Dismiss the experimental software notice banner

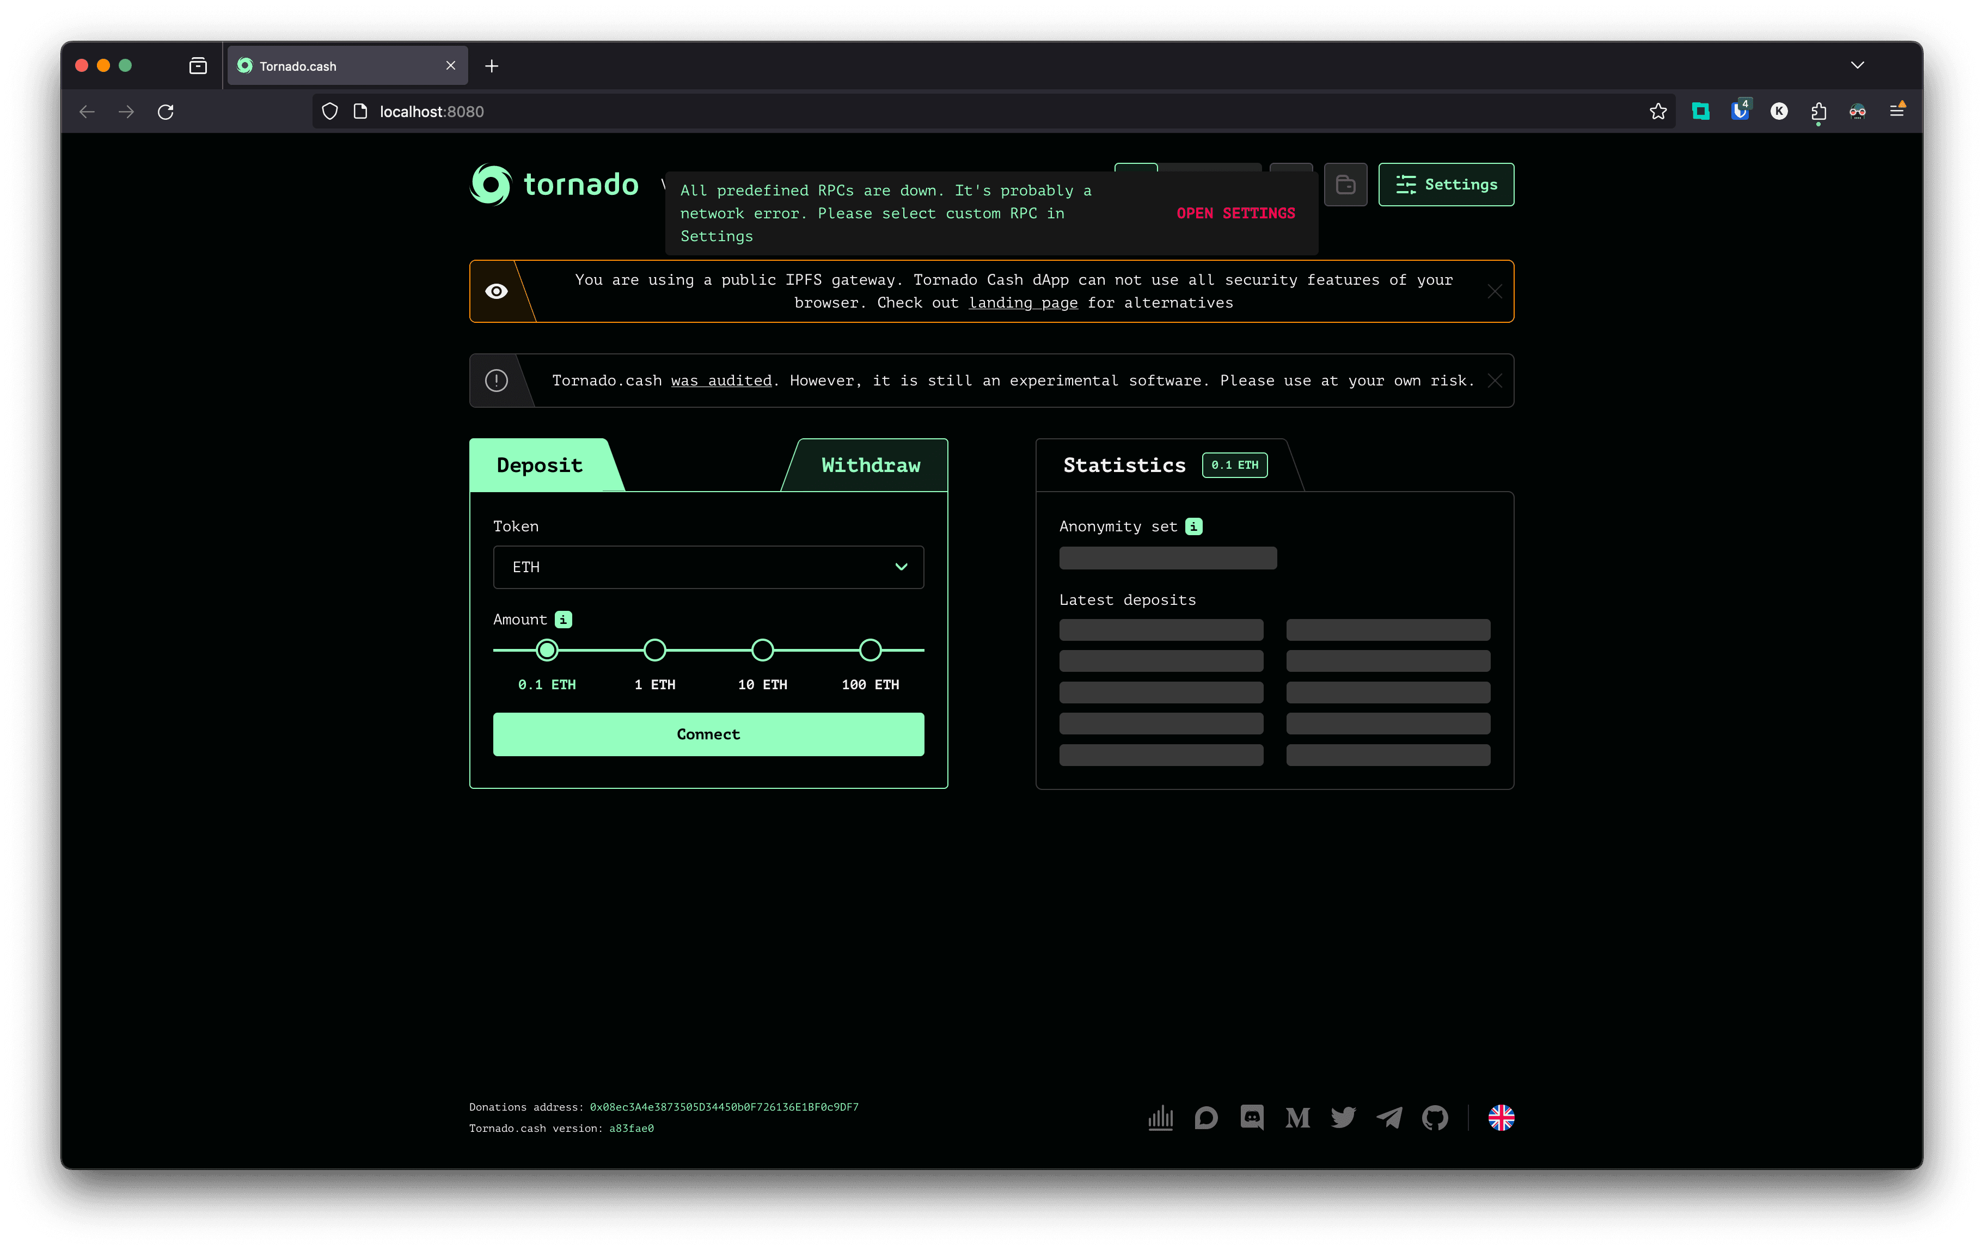tap(1495, 381)
